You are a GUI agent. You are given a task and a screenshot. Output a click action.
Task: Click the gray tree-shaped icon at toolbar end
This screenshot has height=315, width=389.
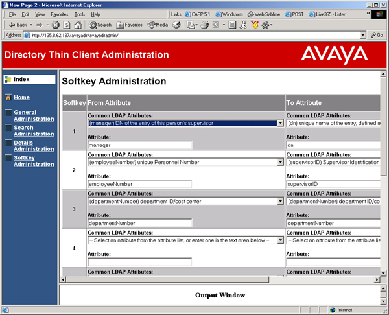pos(265,25)
